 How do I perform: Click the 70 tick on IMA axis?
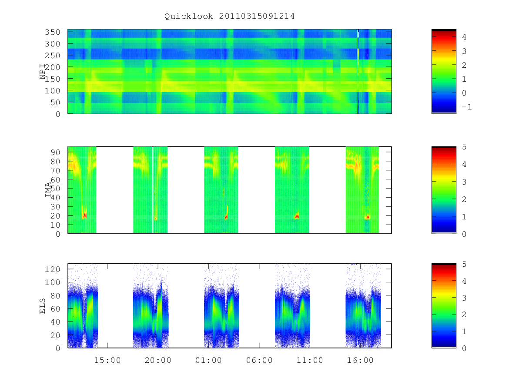pyautogui.click(x=57, y=170)
